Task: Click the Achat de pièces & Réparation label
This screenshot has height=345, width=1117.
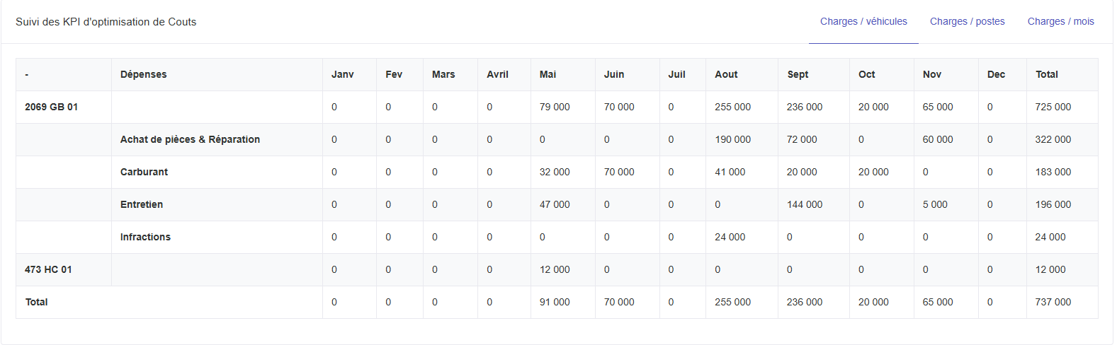Action: point(190,140)
